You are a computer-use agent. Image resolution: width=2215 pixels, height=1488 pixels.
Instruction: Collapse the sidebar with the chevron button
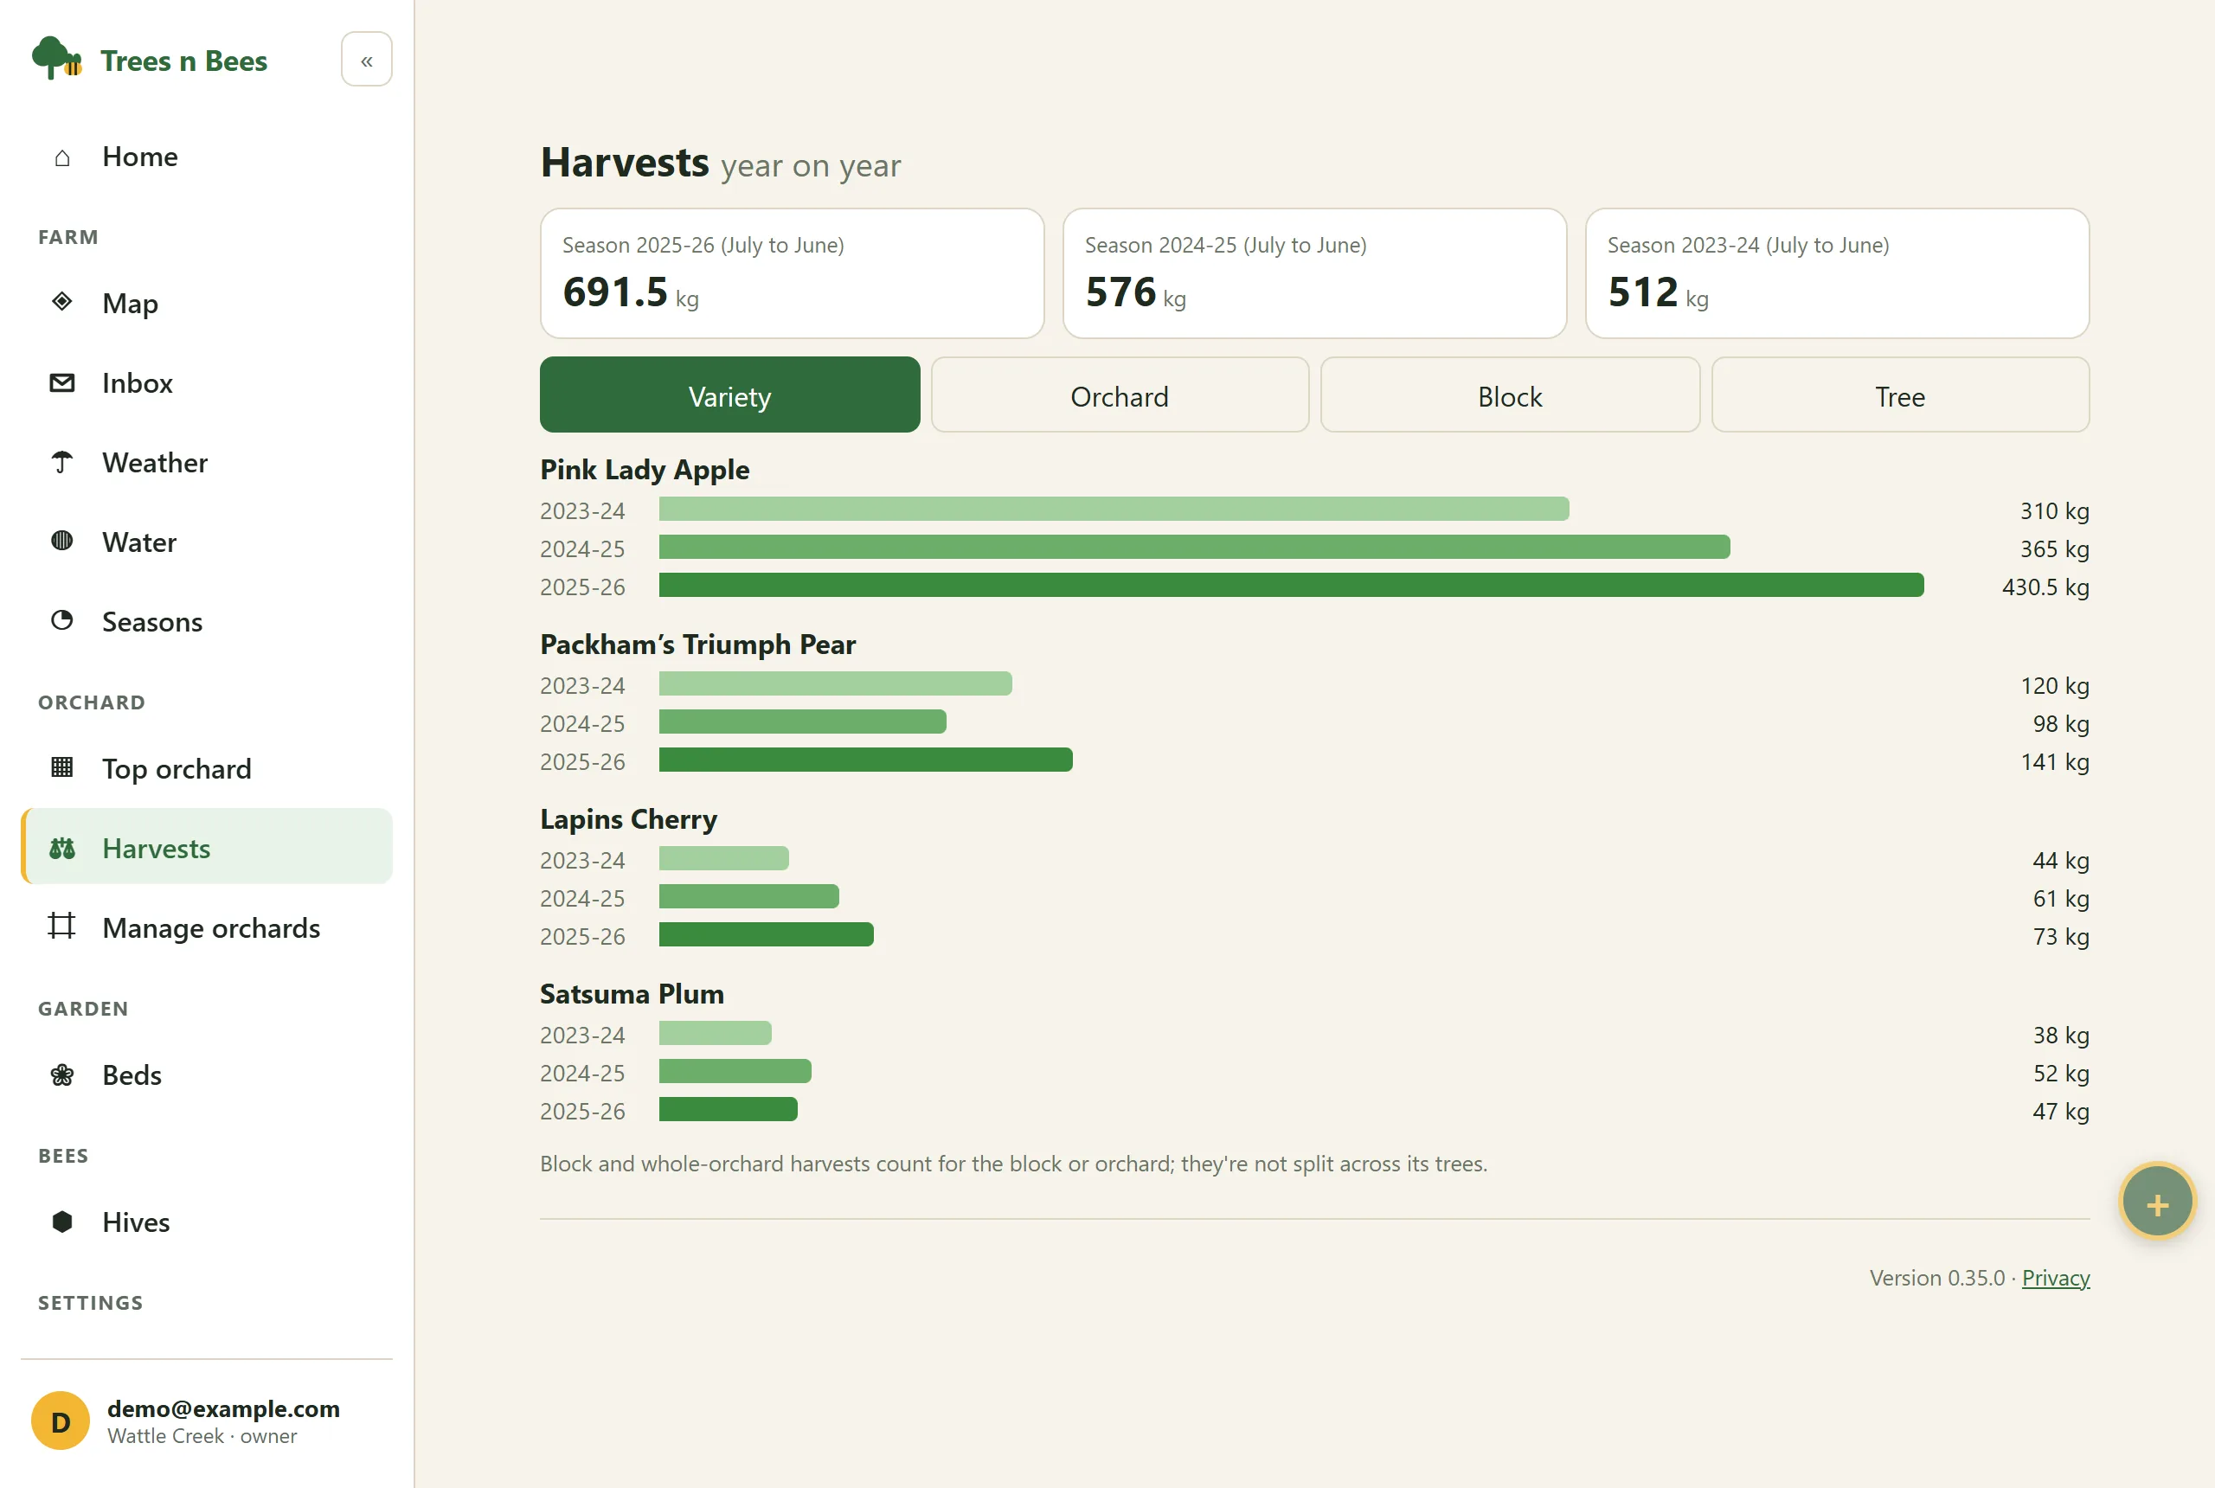pyautogui.click(x=366, y=60)
